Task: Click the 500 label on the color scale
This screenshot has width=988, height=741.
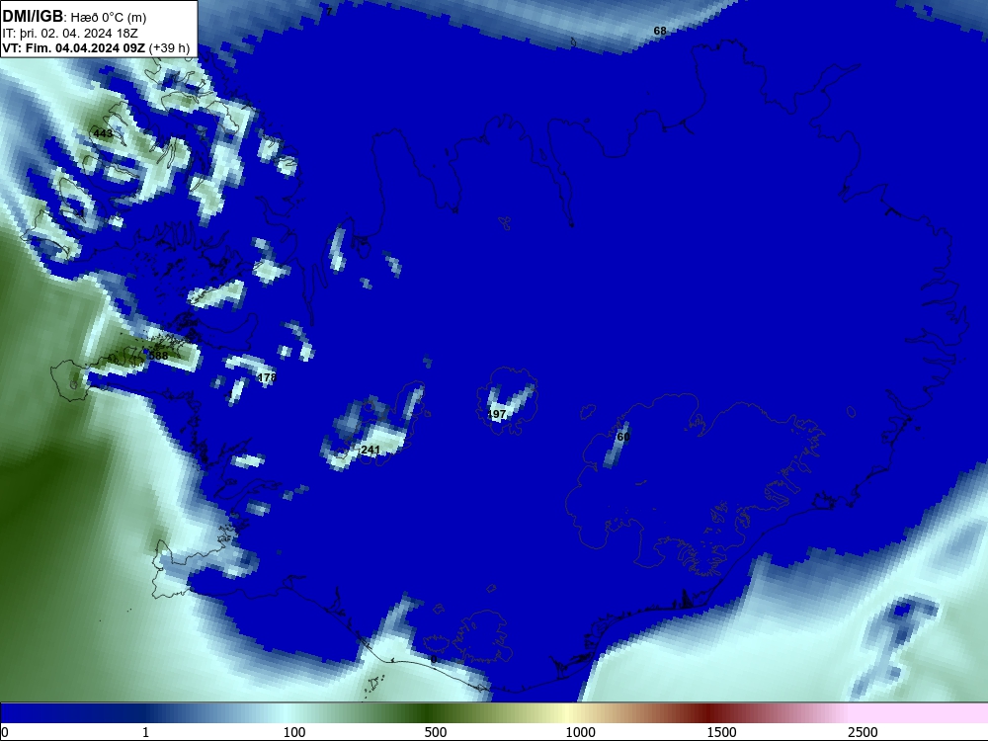Action: (436, 732)
